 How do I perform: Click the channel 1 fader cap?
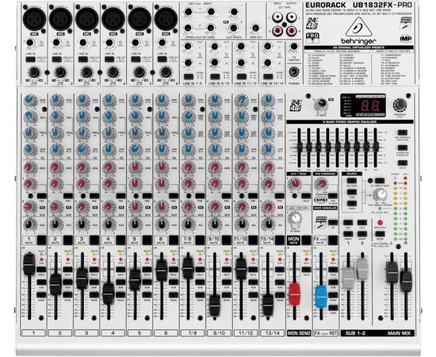29,264
